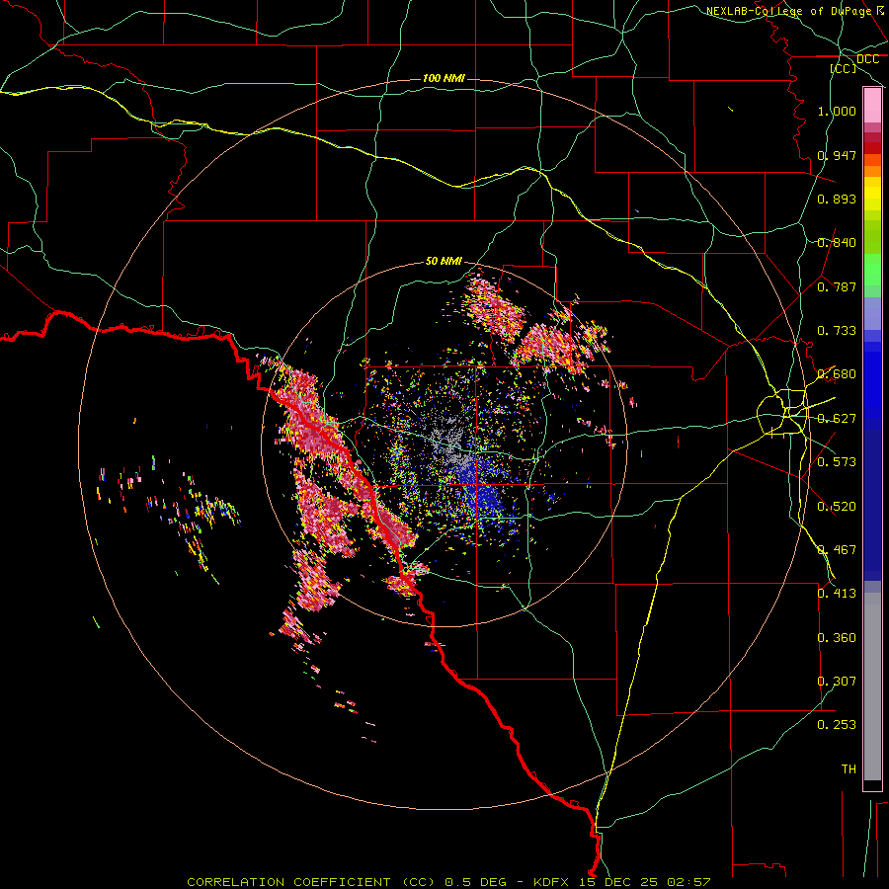
Task: Click the "CORRELATION COEFFICIENT (CC)" caption text
Action: pos(311,882)
